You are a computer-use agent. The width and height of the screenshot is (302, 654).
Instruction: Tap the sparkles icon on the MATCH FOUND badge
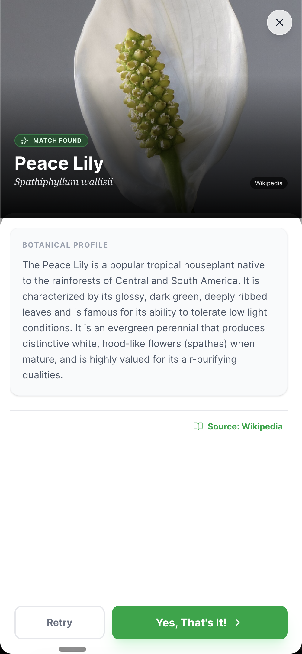(x=24, y=140)
